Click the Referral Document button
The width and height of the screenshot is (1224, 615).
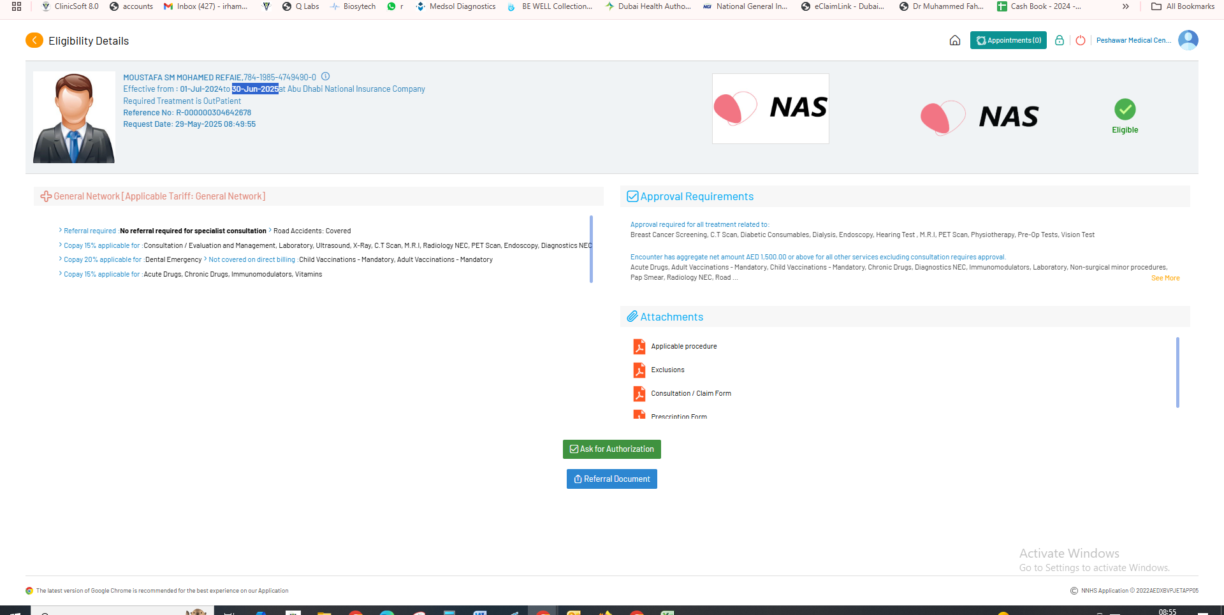coord(612,479)
